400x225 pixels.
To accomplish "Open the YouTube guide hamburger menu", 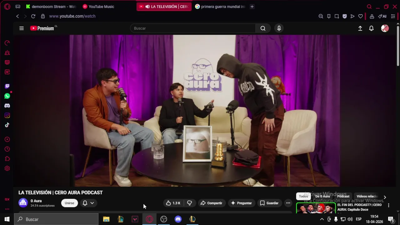I will pos(22,28).
